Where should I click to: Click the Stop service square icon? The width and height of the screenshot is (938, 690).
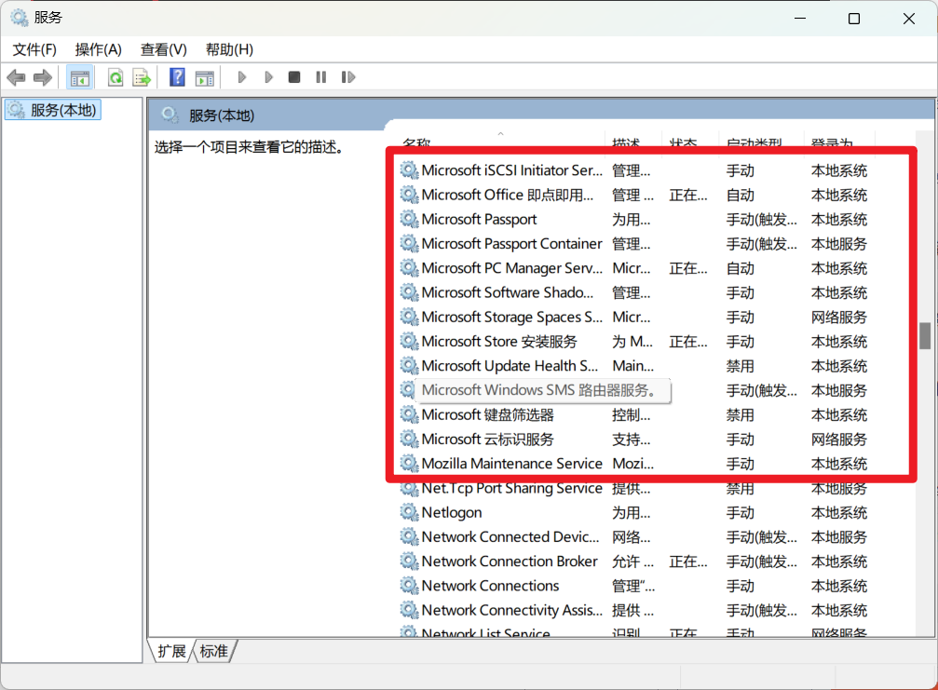pos(293,77)
